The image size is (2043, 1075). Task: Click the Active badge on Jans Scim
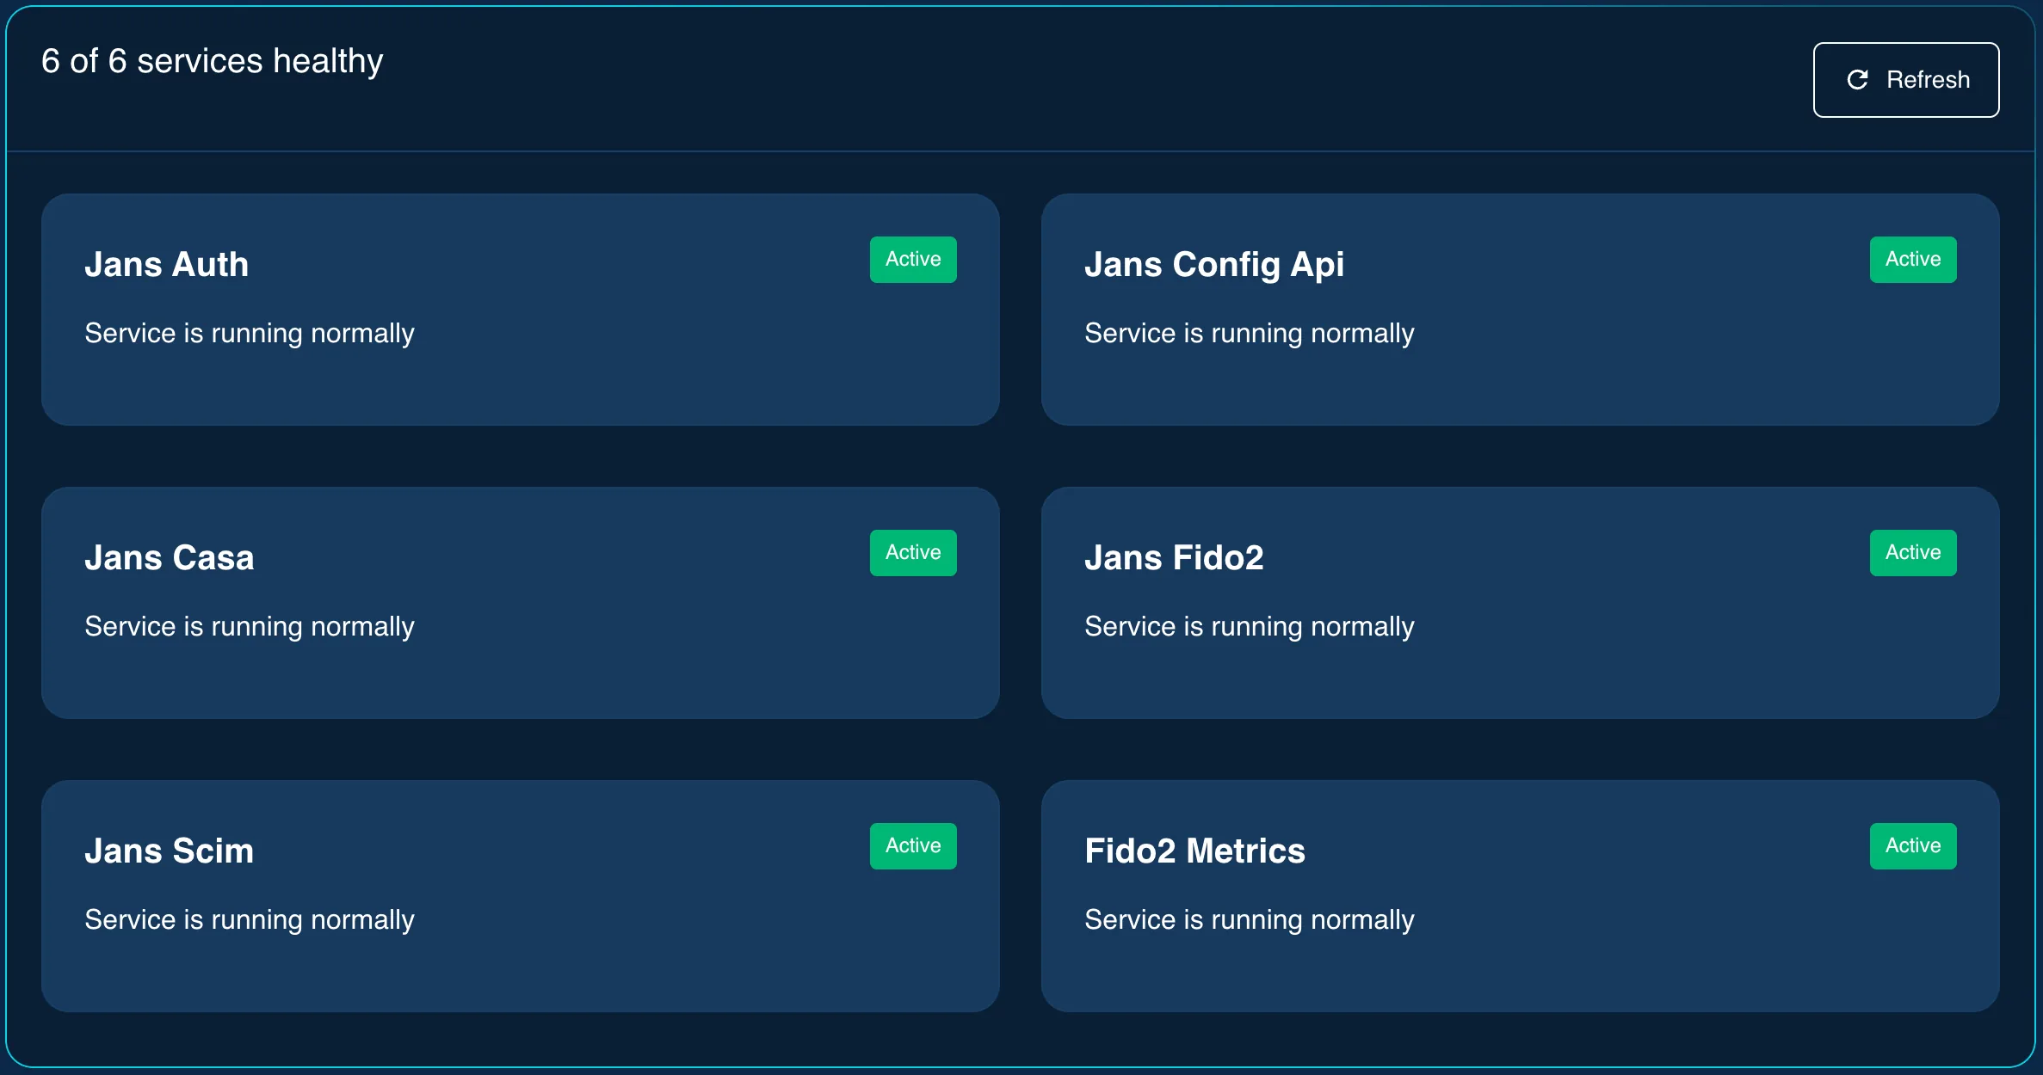click(x=912, y=845)
